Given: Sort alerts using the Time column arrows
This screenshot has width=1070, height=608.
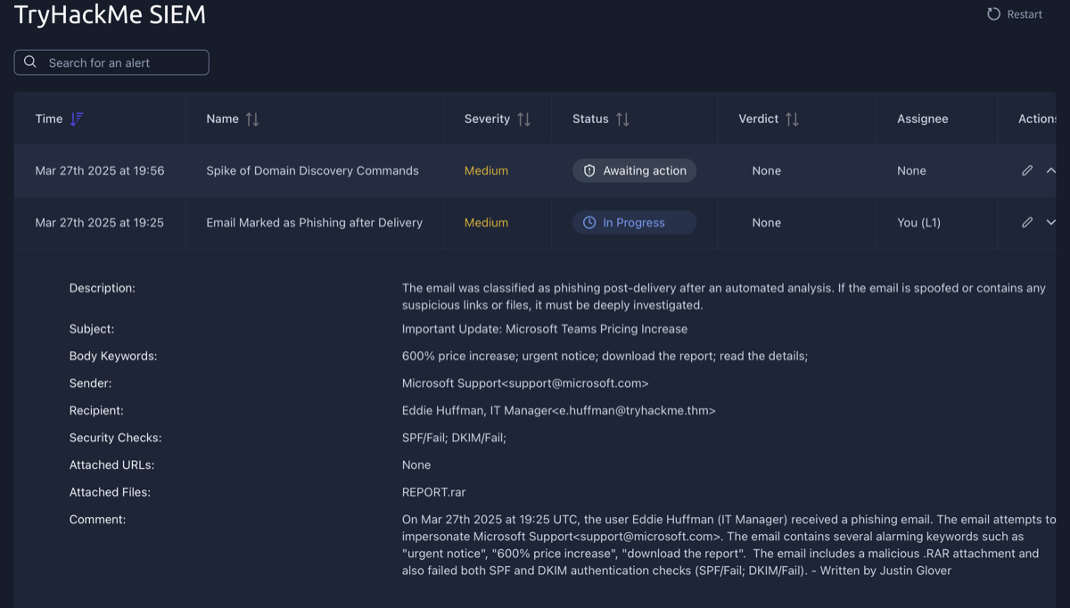Looking at the screenshot, I should (77, 118).
